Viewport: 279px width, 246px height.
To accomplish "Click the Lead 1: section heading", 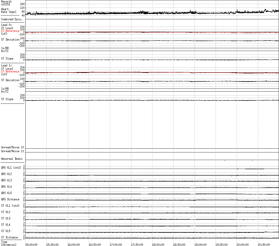I will coord(6,65).
